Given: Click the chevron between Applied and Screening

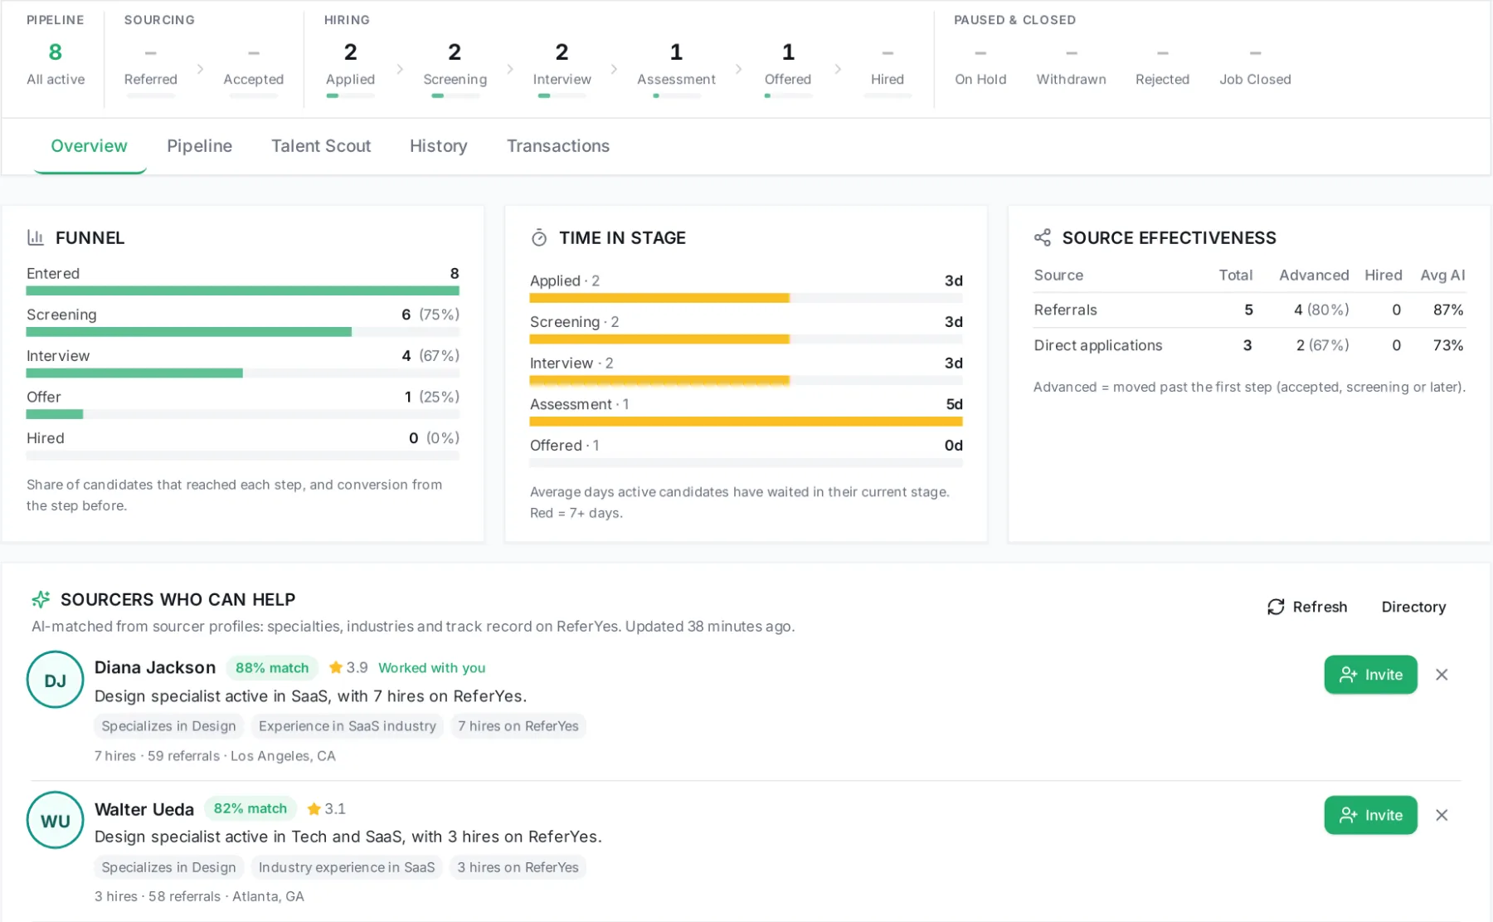Looking at the screenshot, I should (x=400, y=69).
